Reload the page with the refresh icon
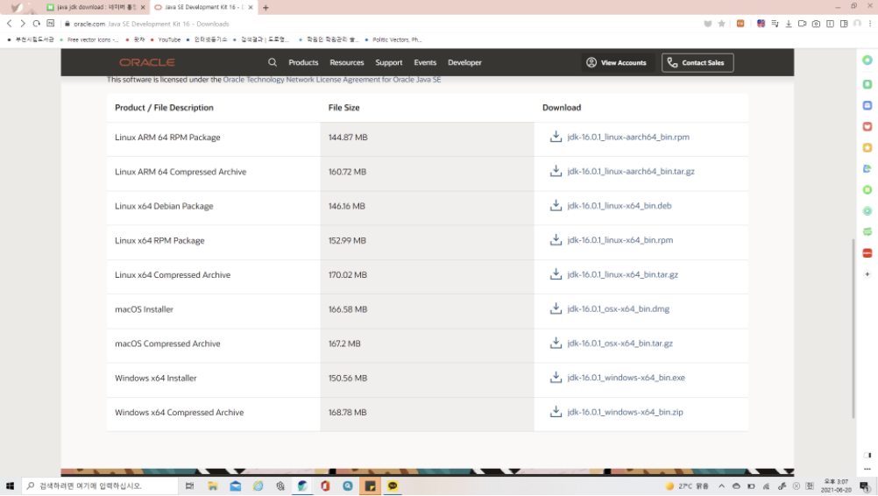 (37, 24)
